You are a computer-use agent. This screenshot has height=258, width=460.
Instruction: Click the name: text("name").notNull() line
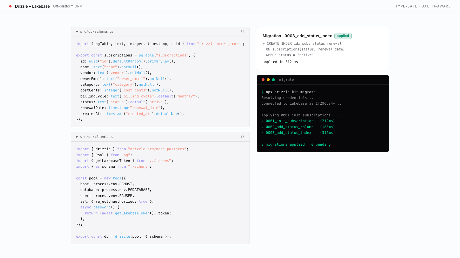tap(112, 67)
